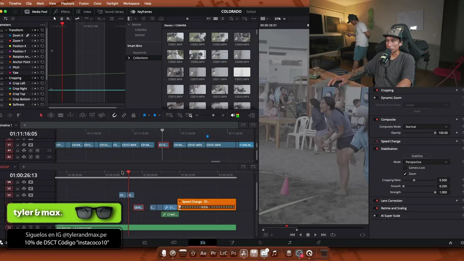Click the Insert Clip edit icon
The height and width of the screenshot is (261, 464).
82,115
